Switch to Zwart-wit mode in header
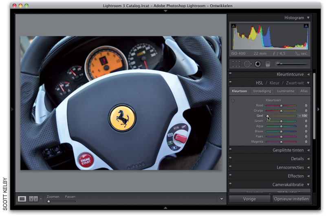This screenshot has height=216, width=326. click(x=295, y=83)
